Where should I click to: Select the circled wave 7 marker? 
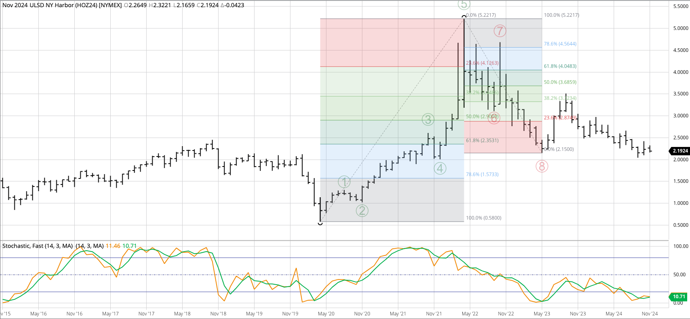click(499, 31)
